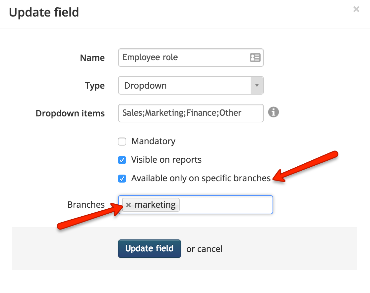The height and width of the screenshot is (293, 370).
Task: Remove the marketing branch tag
Action: tap(128, 205)
